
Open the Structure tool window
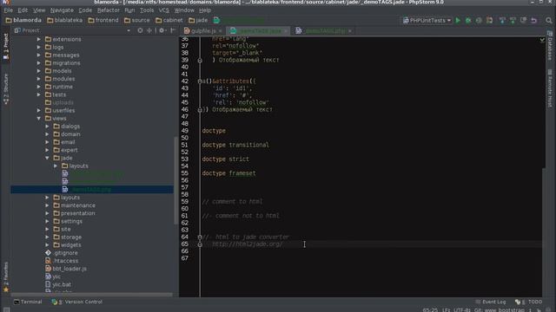6,88
